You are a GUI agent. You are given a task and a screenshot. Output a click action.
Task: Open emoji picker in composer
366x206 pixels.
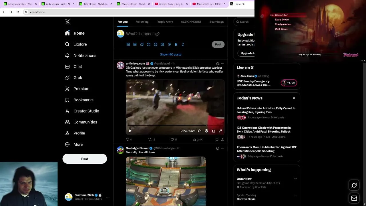click(156, 44)
